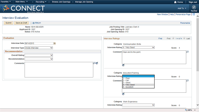Open the Favorites menu

(x=6, y=2)
